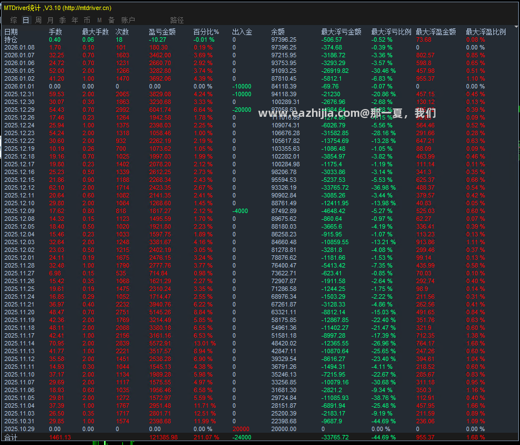Click the 合计 totals row label

click(x=11, y=437)
